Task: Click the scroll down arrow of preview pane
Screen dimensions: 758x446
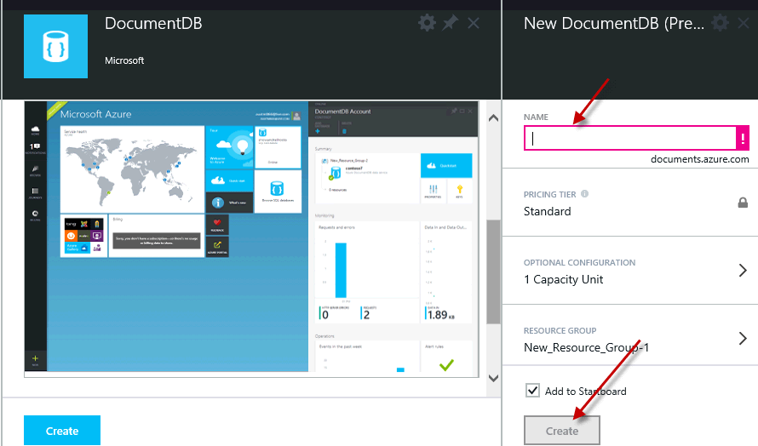Action: click(x=493, y=379)
